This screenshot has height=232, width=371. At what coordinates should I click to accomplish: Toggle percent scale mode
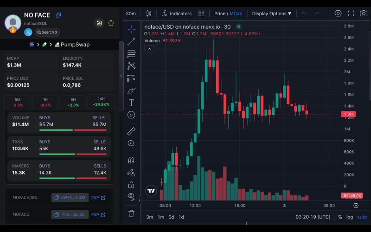[340, 217]
